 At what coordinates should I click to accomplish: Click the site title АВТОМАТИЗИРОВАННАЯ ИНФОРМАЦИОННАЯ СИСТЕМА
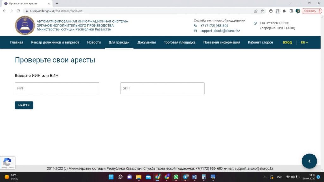pos(82,21)
